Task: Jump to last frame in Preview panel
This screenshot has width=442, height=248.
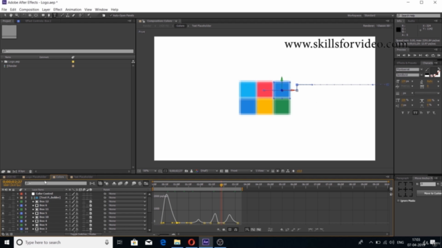Action: pyautogui.click(x=421, y=55)
